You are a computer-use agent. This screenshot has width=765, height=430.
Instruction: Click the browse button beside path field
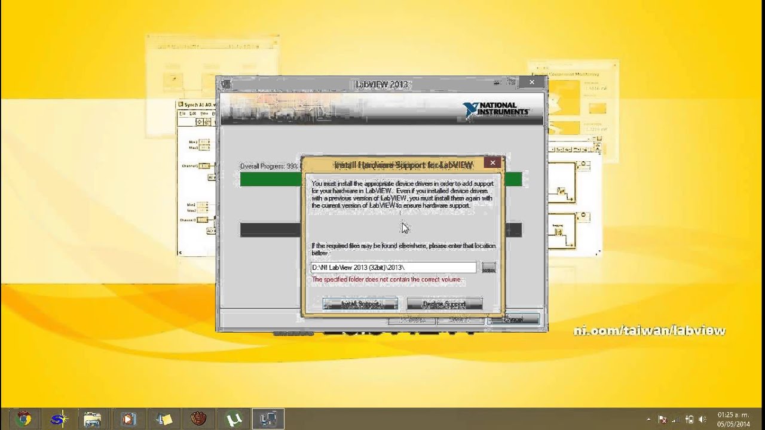[x=488, y=268]
